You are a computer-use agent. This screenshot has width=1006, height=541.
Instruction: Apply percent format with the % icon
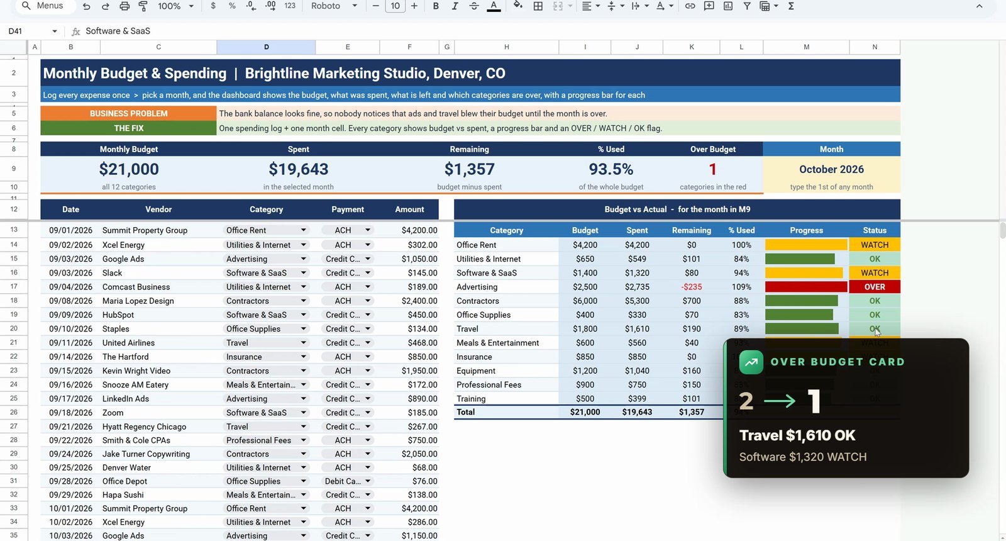(x=232, y=6)
